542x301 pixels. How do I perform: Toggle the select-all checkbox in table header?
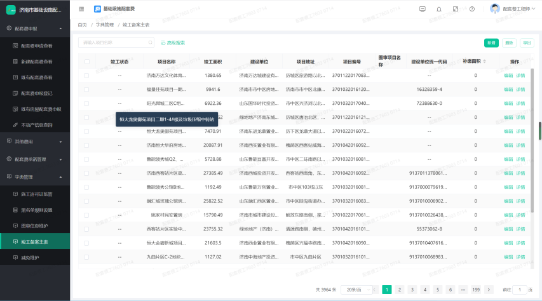(87, 62)
